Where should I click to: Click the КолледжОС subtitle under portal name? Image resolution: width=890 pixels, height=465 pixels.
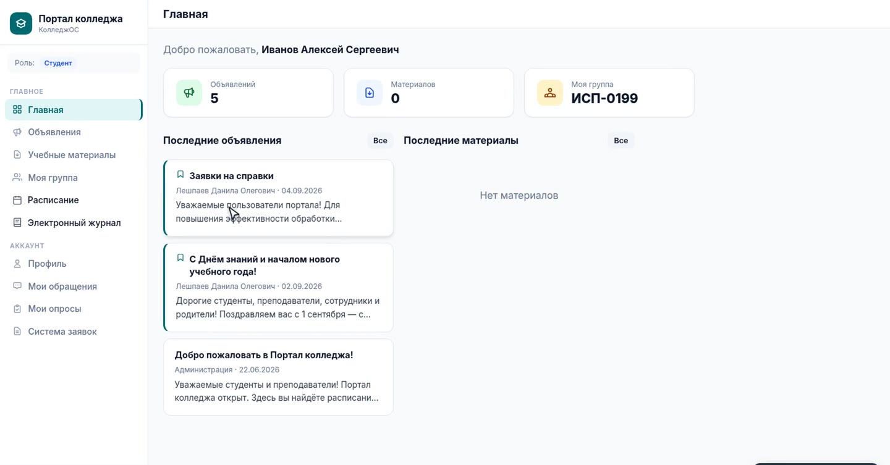point(59,30)
